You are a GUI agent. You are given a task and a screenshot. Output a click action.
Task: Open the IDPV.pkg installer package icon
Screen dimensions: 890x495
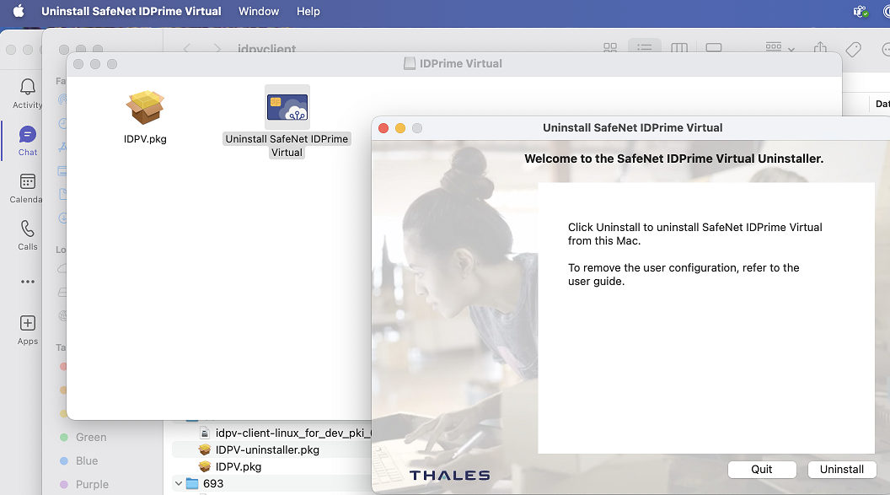145,108
